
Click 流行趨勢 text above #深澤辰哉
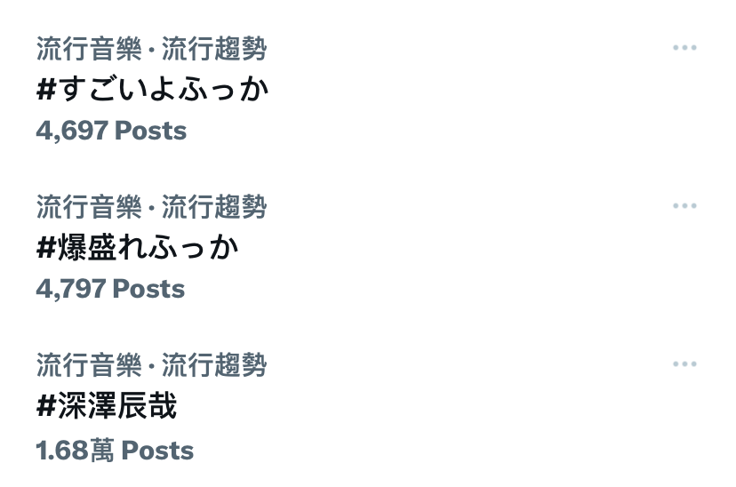214,364
